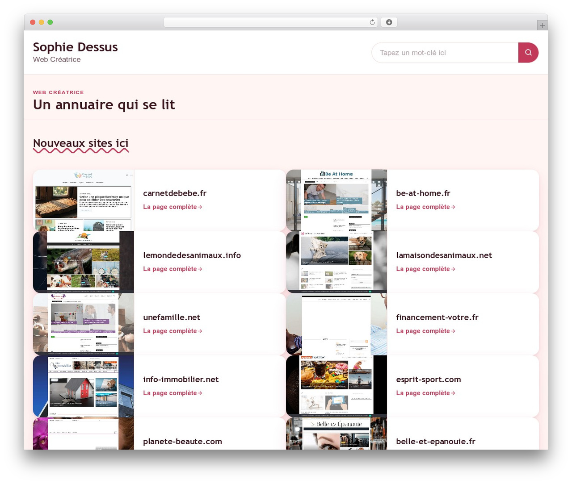Viewport: 572px width, 484px height.
Task: Open the unefamille.net screenshot thumbnail
Action: (84, 324)
